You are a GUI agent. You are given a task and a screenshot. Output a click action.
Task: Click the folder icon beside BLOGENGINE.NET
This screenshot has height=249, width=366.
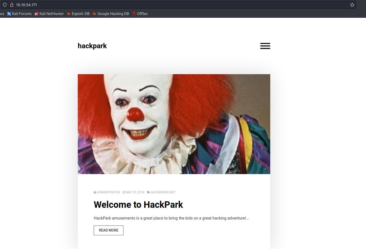[x=149, y=192]
